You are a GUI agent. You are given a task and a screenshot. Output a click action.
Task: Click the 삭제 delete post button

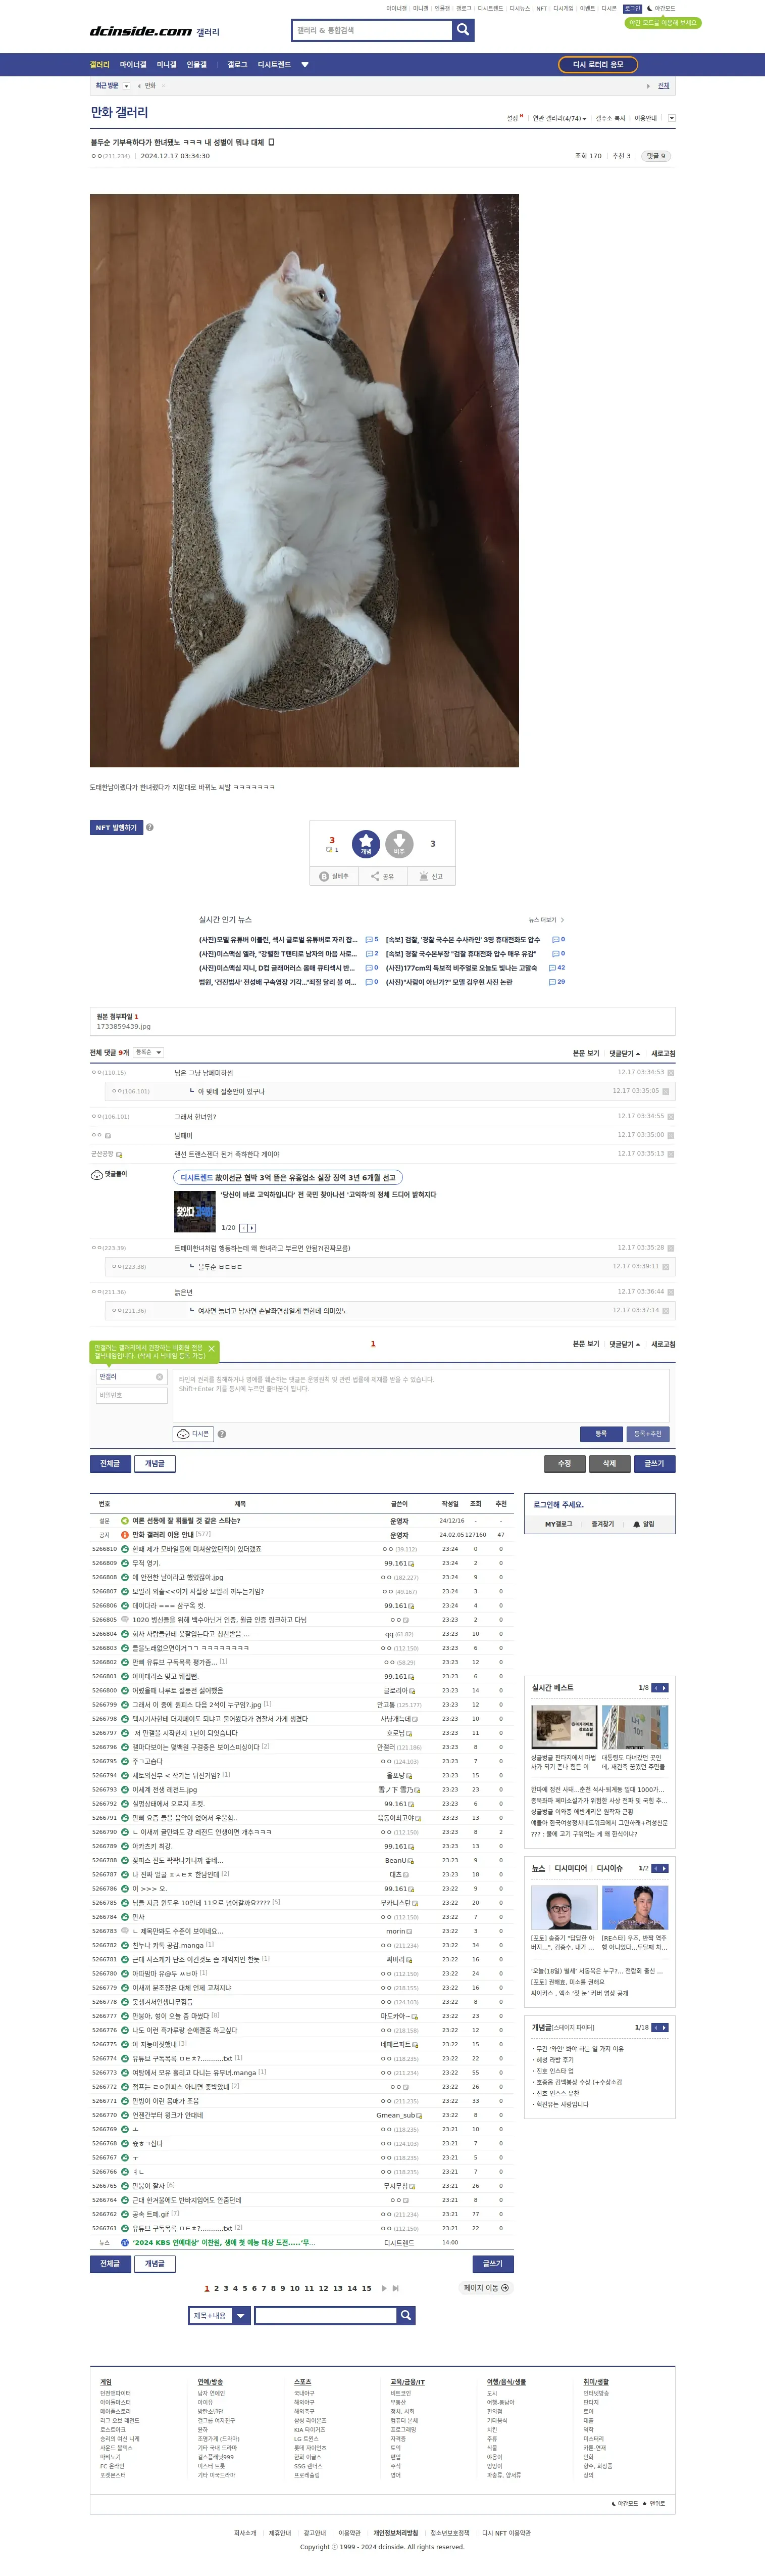(x=609, y=1463)
